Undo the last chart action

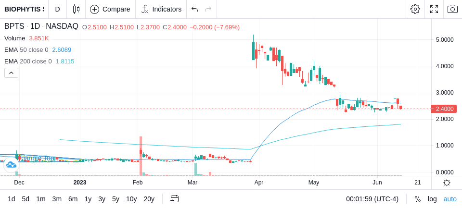194,9
